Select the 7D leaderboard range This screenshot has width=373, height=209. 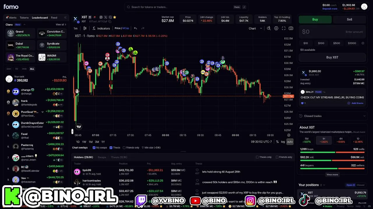click(17, 69)
